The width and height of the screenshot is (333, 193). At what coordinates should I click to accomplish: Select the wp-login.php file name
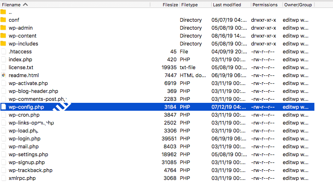tap(25, 139)
